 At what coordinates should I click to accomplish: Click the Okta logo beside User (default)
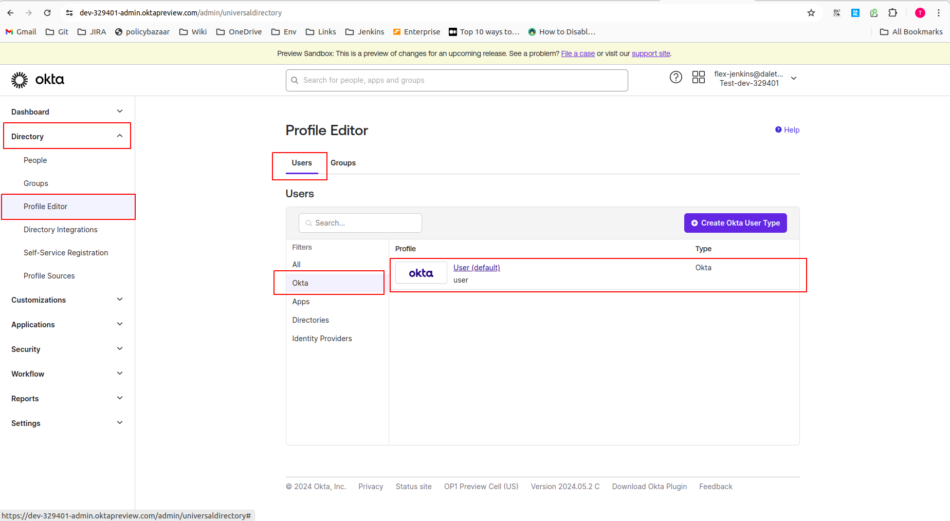421,273
